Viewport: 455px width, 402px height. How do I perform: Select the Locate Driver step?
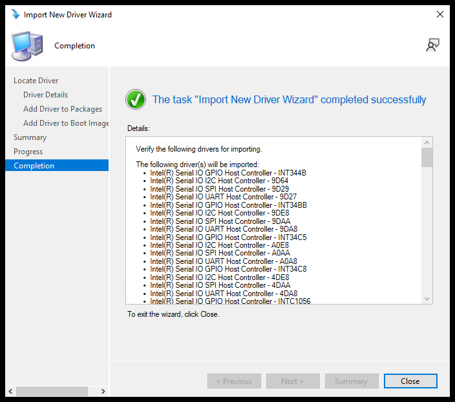36,81
